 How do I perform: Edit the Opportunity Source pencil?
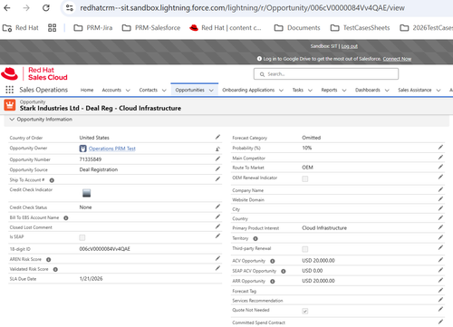[x=217, y=168]
